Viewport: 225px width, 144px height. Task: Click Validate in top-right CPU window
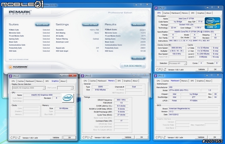(201, 69)
